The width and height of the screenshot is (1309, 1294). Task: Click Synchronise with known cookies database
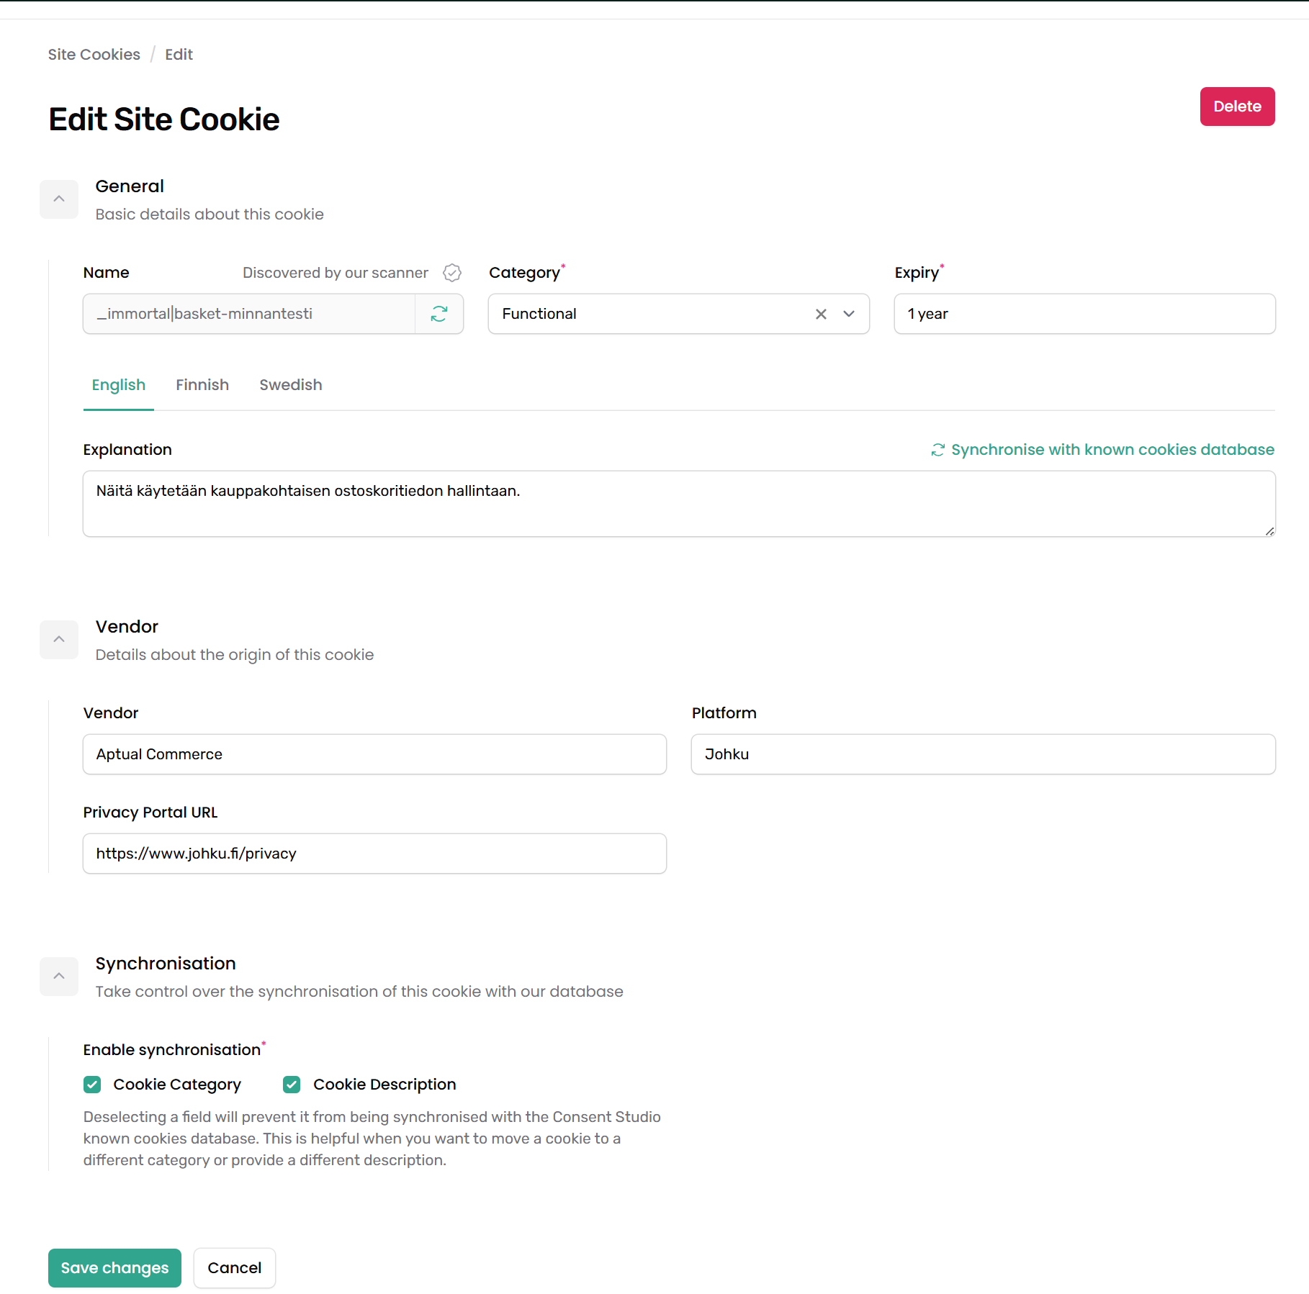(x=1112, y=450)
